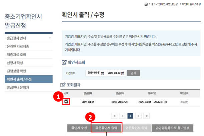Go to next page of results
The image size is (204, 136).
[138, 115]
